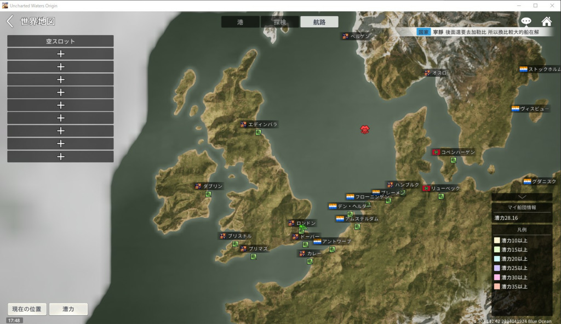Click the 国家 channel tag in chat bar
561x324 pixels.
(423, 32)
